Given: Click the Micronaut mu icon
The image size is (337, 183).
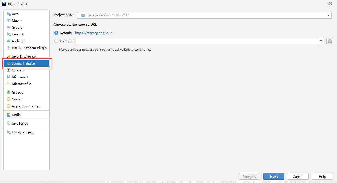Looking at the screenshot, I should tap(8, 77).
